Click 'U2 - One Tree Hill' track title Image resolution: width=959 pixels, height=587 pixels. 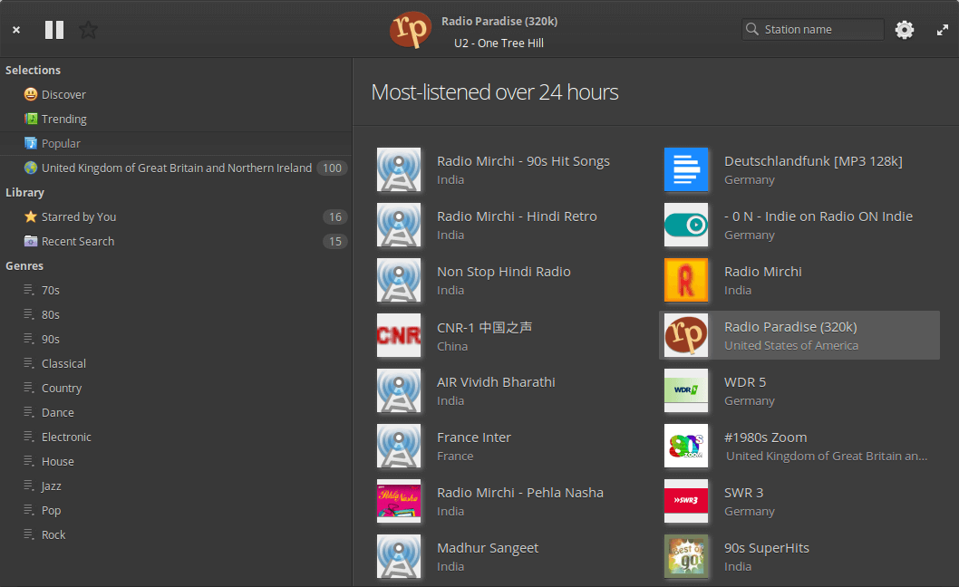[x=499, y=43]
